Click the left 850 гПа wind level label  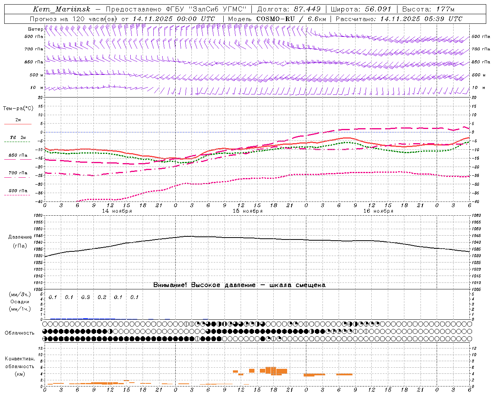[x=34, y=62]
